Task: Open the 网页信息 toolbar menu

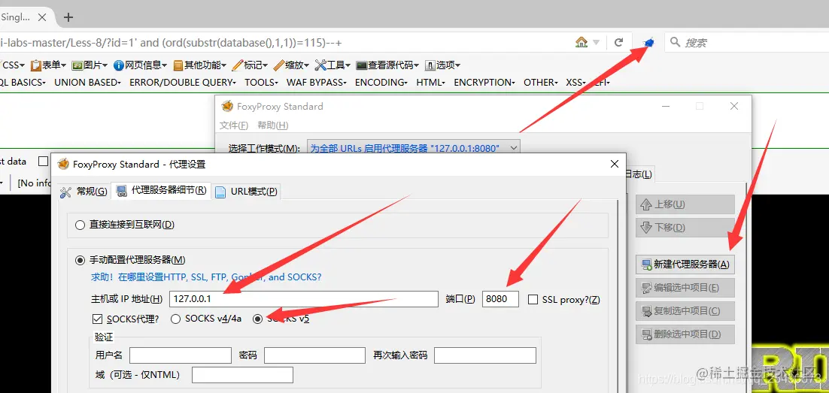Action: [x=140, y=65]
